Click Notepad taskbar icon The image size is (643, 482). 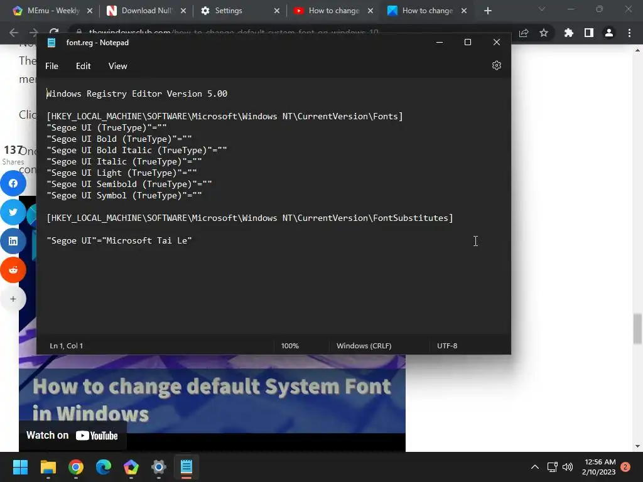click(186, 467)
